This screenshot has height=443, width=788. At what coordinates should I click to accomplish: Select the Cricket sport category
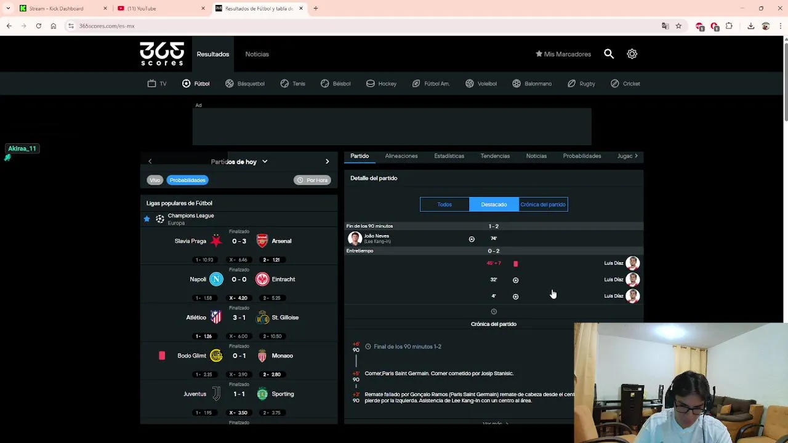pos(625,84)
